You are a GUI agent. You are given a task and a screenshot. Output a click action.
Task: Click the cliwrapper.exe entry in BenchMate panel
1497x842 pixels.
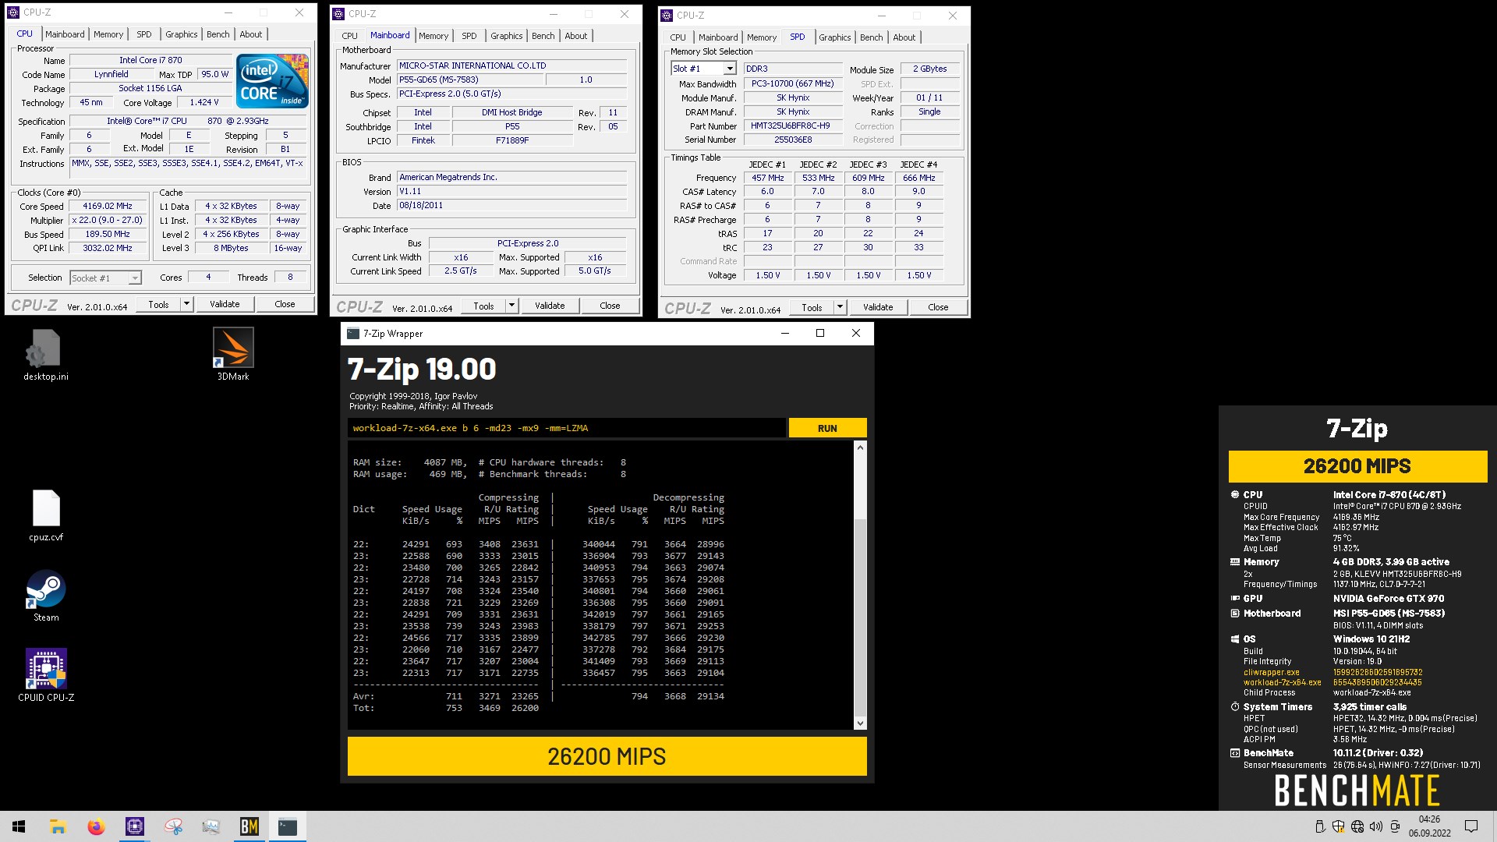[x=1271, y=672]
